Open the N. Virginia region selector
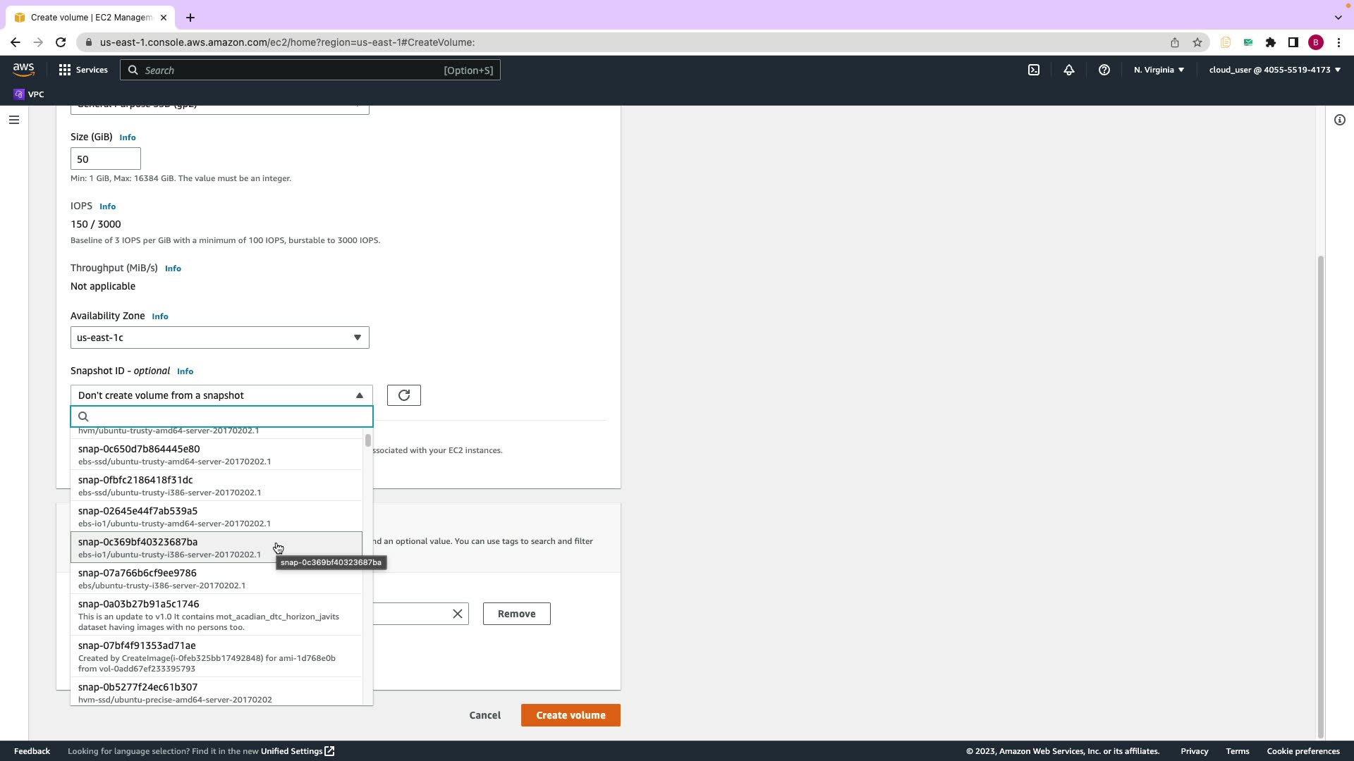This screenshot has height=761, width=1354. pos(1158,70)
